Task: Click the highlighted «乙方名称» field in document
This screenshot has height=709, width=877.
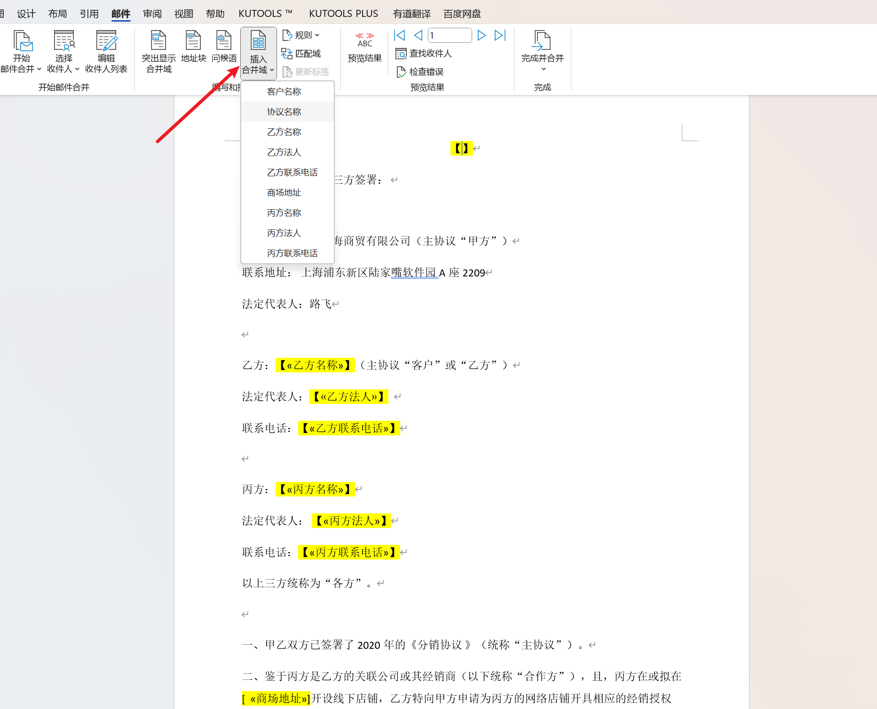Action: click(x=315, y=365)
